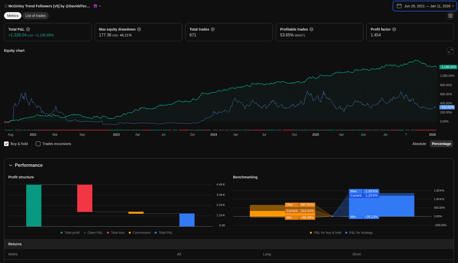The height and width of the screenshot is (263, 458).
Task: Click the Total trades info icon
Action: pos(213,29)
